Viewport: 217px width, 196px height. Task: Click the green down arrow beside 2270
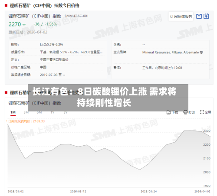click(24, 25)
